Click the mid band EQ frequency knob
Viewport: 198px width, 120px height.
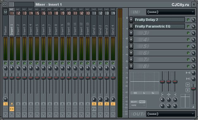coord(169,99)
